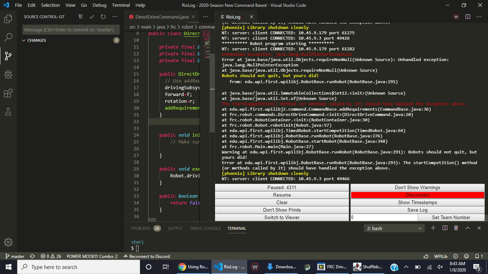The height and width of the screenshot is (274, 488).
Task: Switch to the PROBLEMS panel tab
Action: [146, 228]
